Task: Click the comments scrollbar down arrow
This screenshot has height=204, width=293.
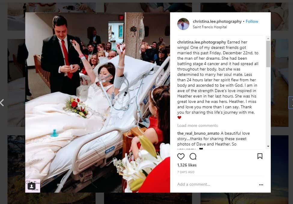Action: [x=268, y=146]
